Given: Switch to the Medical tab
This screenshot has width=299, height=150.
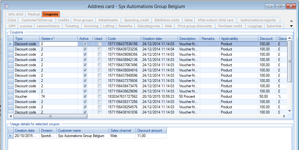Looking at the screenshot, I should (x=34, y=14).
